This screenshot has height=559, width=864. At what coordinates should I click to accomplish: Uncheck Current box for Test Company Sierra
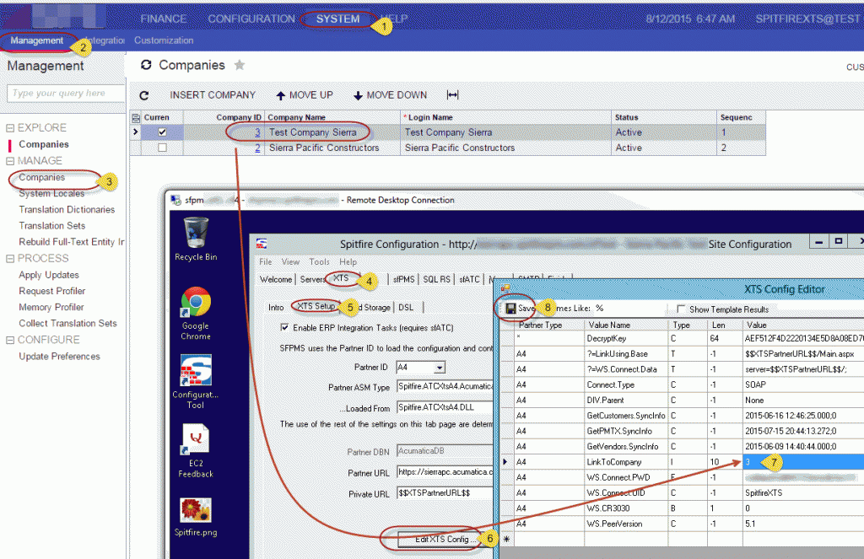pos(162,132)
